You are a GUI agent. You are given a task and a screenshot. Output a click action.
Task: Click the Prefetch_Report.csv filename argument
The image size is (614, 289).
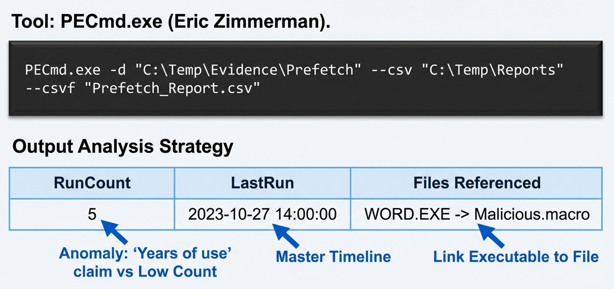(x=175, y=88)
